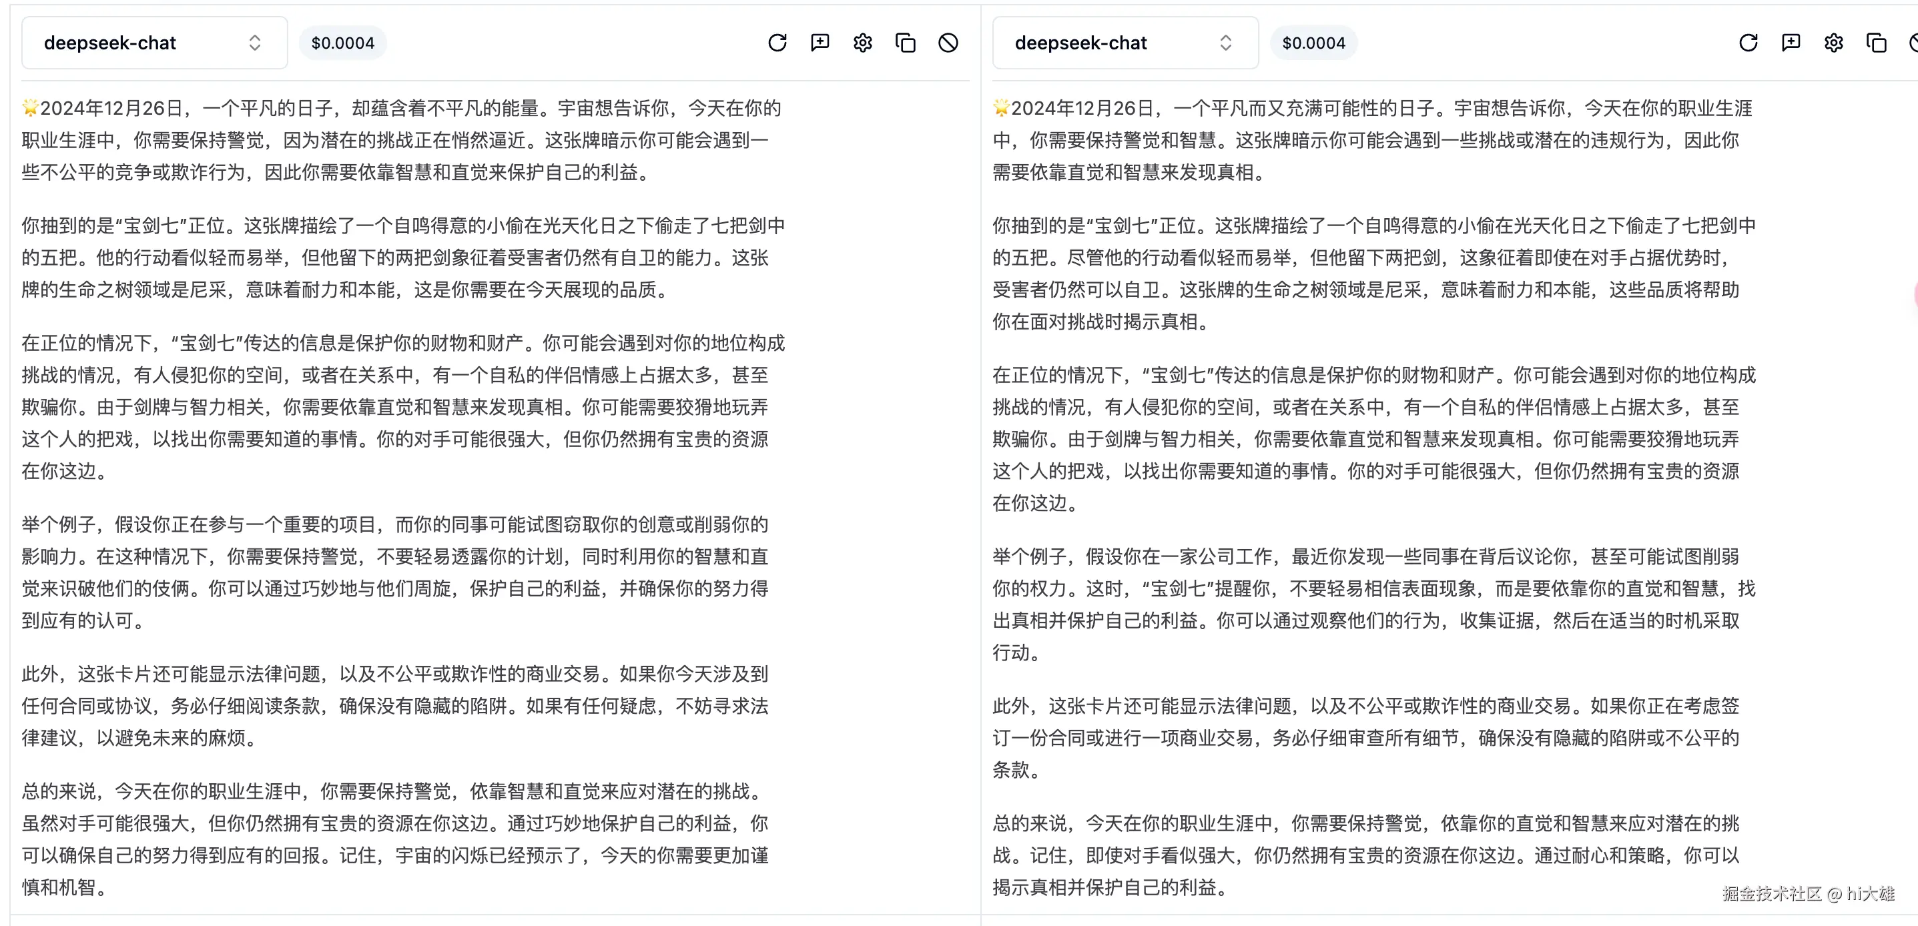Click the right panel $0.0004 cost badge
Screen dimensions: 1918x926
coord(1313,43)
